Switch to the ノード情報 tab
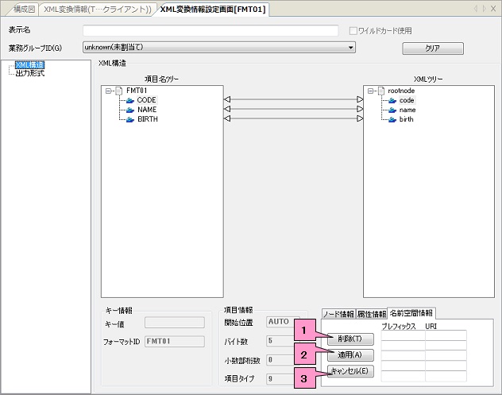The height and width of the screenshot is (395, 502). (338, 314)
